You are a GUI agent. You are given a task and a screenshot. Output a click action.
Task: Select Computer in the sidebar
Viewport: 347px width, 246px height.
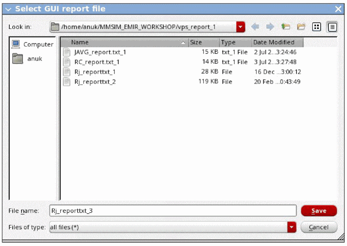33,44
